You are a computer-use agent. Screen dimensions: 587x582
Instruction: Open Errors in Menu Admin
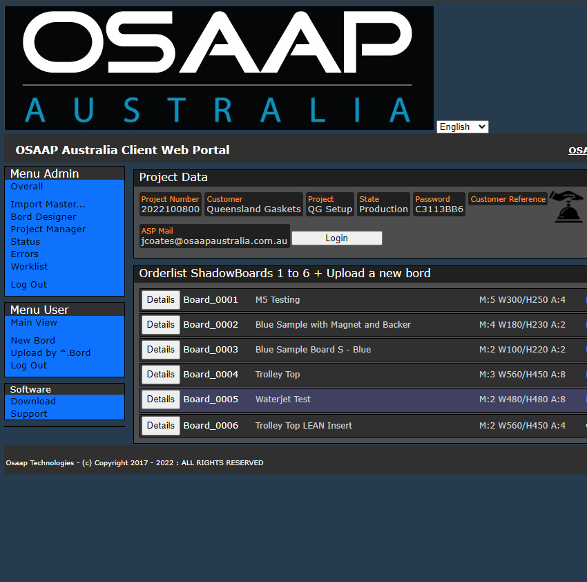24,254
